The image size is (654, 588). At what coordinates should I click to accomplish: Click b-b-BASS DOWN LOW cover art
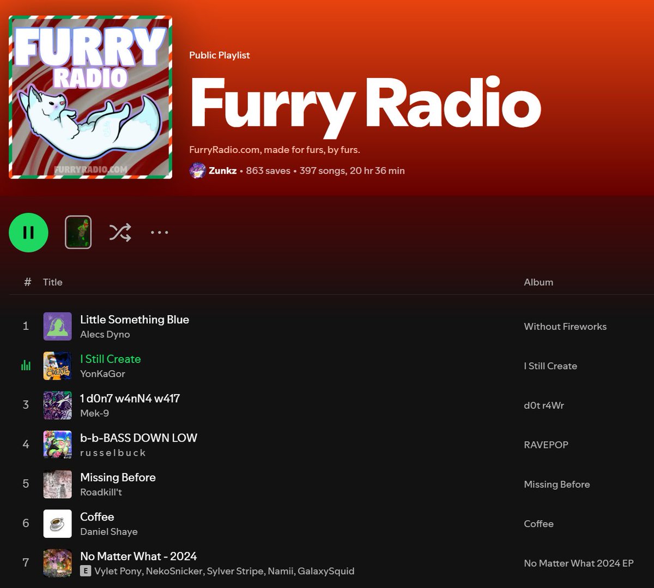[57, 445]
